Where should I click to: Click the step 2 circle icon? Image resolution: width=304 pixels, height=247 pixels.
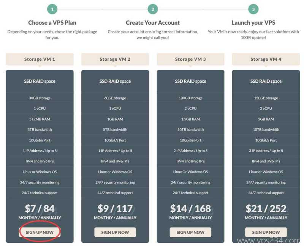click(153, 9)
